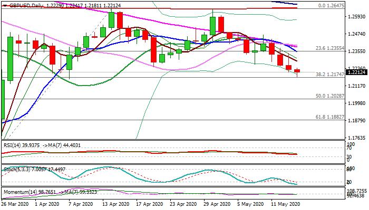Click the 1.17635 price axis label
Image resolution: width=369 pixels, height=210 pixels.
[x=357, y=138]
